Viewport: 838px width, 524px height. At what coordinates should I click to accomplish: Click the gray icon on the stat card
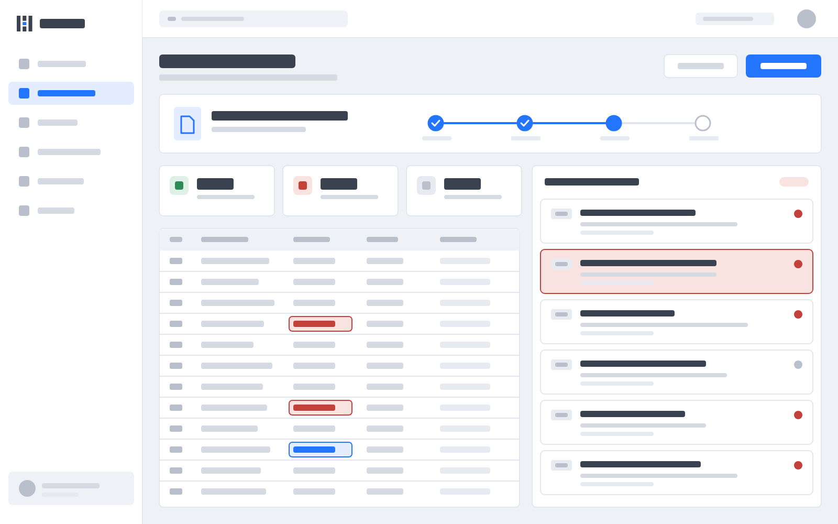426,185
